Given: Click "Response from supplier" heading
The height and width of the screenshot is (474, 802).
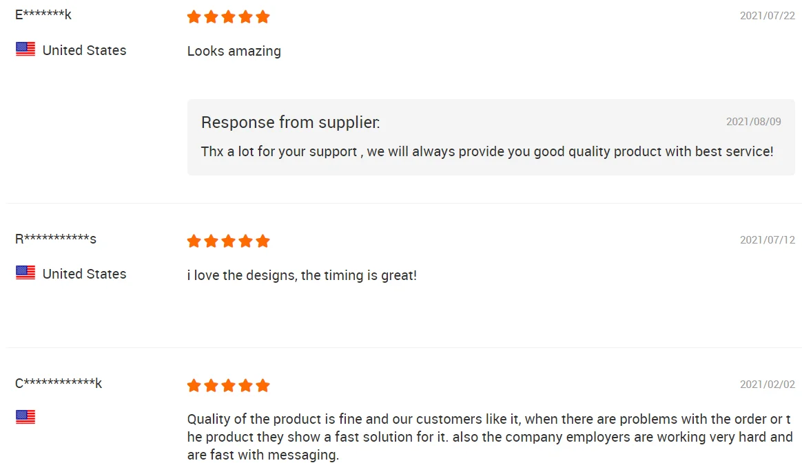Looking at the screenshot, I should [x=290, y=122].
